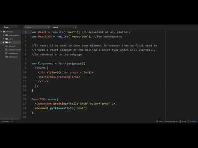Expand the highlighted third subfolder
Image resolution: width=198 pixels, height=148 pixels.
point(4,42)
